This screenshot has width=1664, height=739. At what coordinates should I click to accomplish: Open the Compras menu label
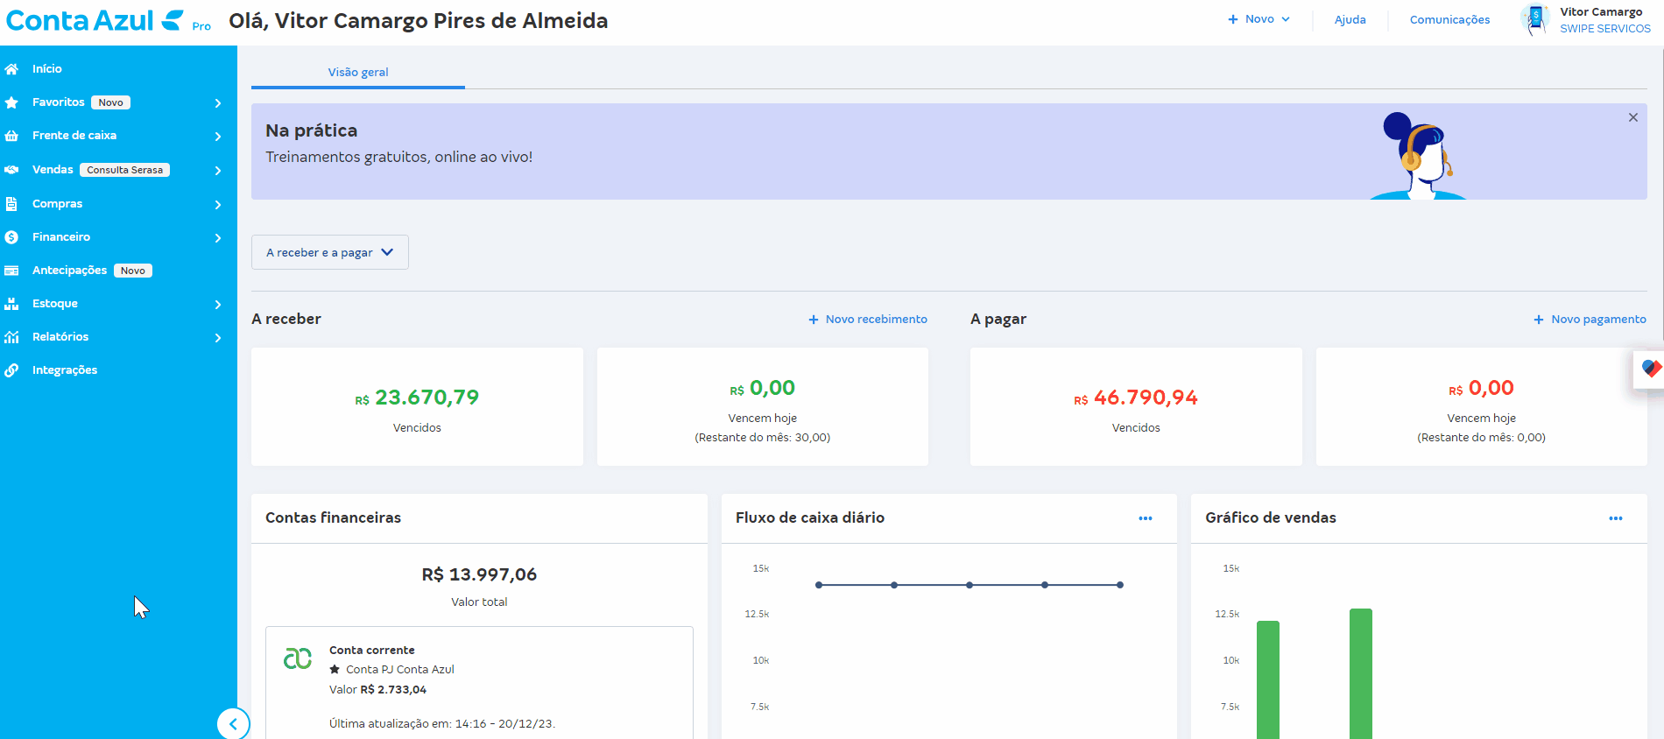click(x=57, y=204)
